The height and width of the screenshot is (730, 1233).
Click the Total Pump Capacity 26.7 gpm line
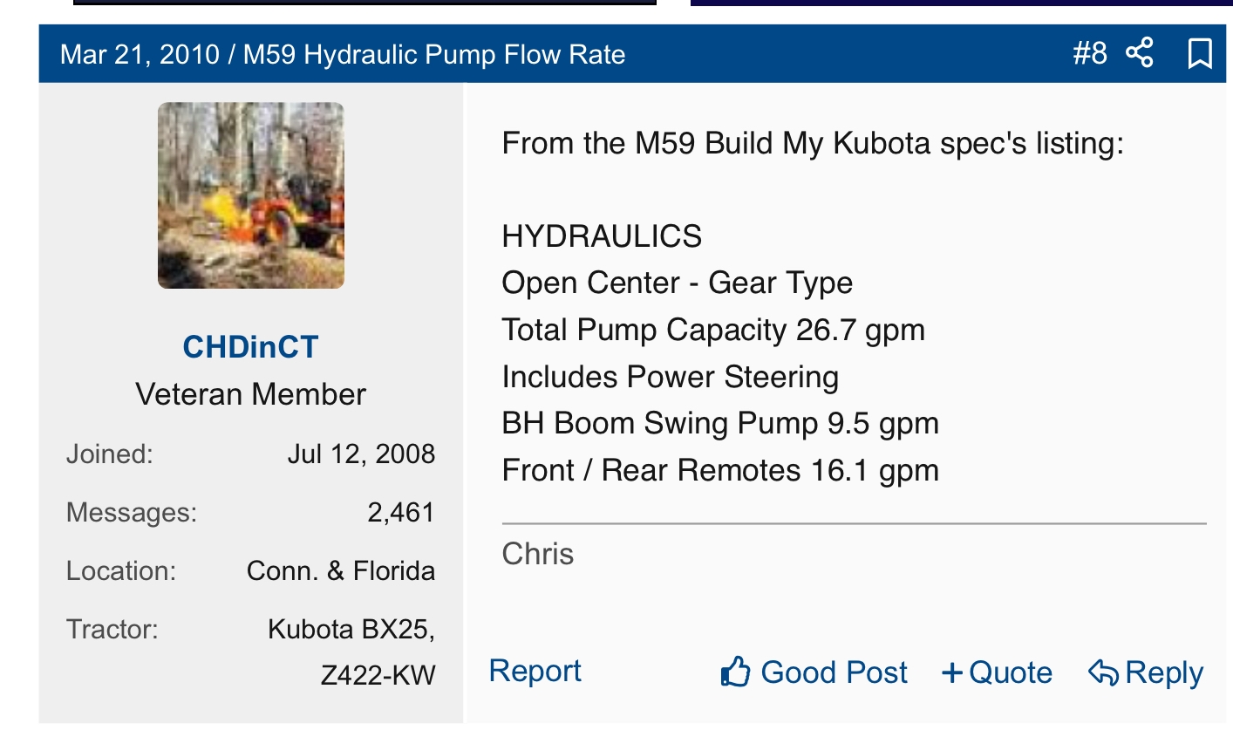(713, 330)
